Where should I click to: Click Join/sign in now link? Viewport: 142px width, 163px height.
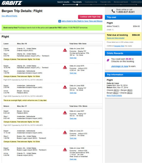tap(120, 66)
